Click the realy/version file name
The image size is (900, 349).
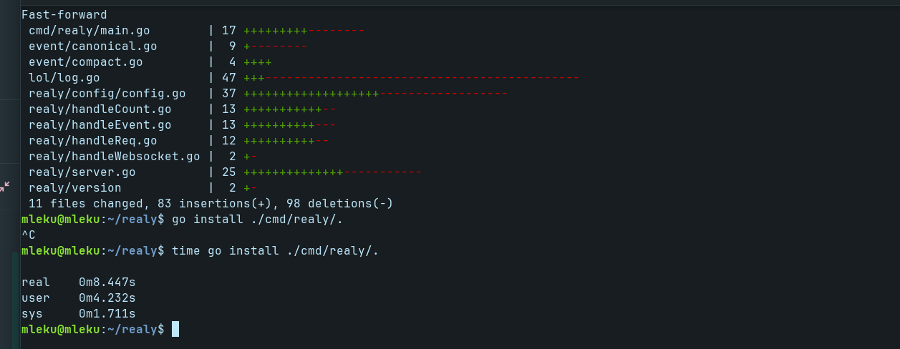(75, 188)
